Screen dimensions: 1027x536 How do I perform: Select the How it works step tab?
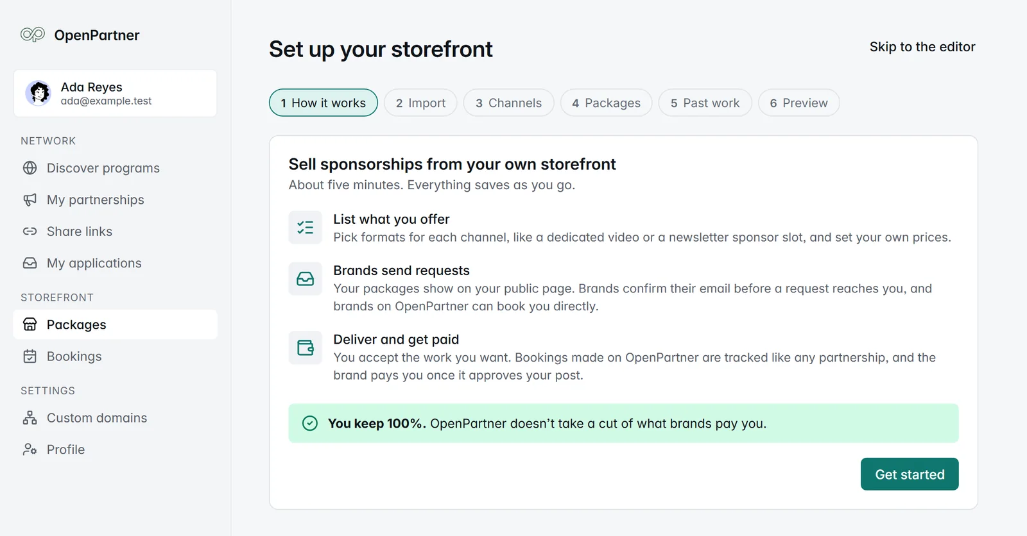[324, 103]
